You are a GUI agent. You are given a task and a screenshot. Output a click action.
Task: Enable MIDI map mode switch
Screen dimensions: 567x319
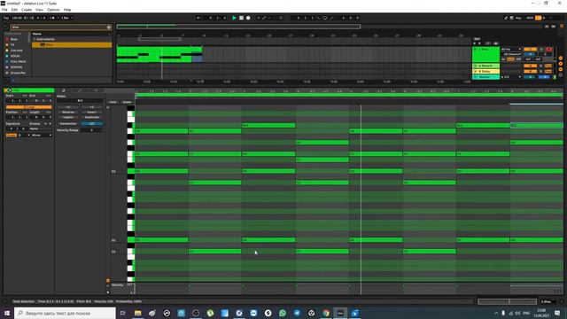pyautogui.click(x=530, y=18)
